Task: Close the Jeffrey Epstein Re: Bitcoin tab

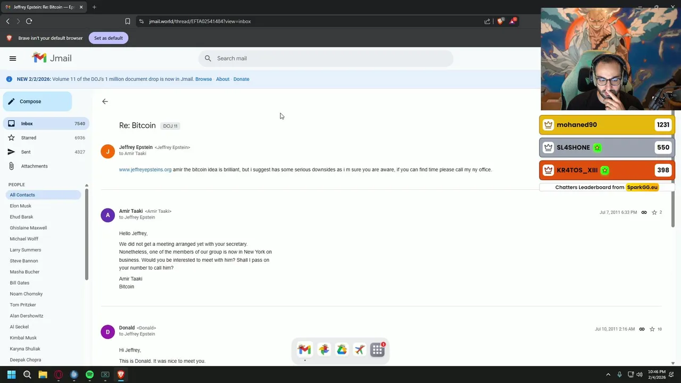Action: coord(81,7)
